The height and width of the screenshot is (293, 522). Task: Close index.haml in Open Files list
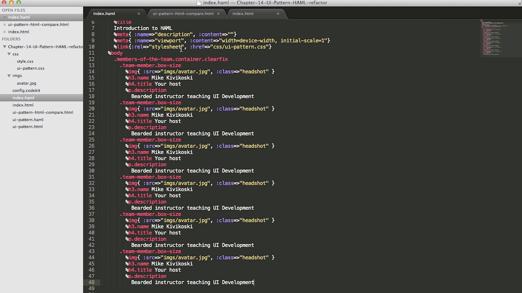[x=4, y=17]
